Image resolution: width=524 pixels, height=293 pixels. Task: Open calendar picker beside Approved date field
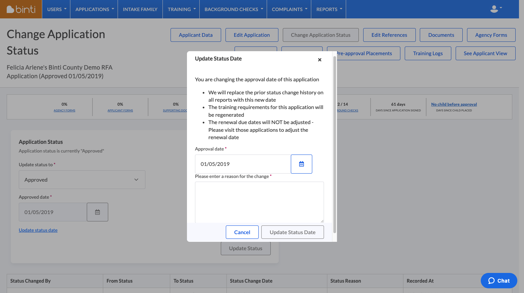97,212
